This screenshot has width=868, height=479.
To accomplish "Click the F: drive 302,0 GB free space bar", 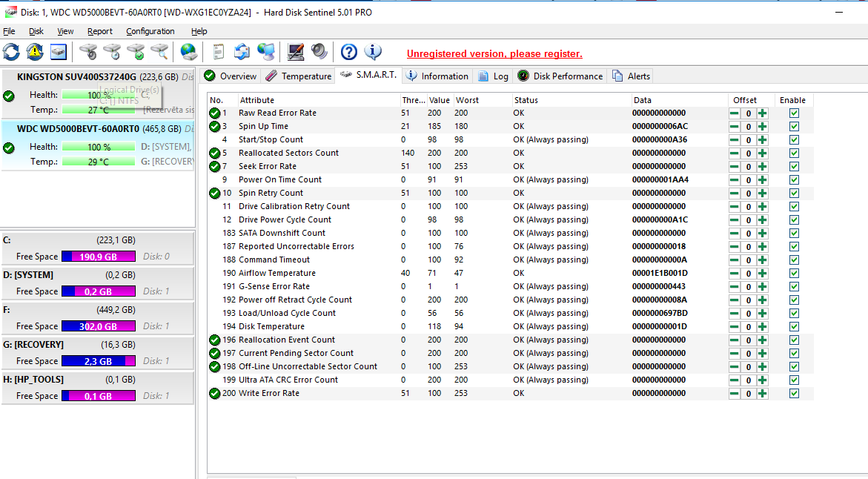I will point(99,326).
